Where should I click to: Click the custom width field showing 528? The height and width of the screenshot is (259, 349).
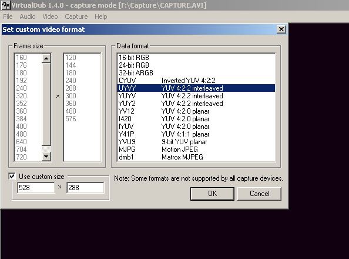tap(36, 188)
